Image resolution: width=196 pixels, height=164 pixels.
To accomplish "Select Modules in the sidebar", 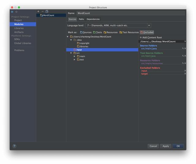I will click(23, 24).
